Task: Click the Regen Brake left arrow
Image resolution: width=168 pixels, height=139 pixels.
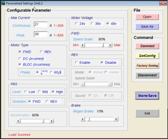Action: (83, 119)
